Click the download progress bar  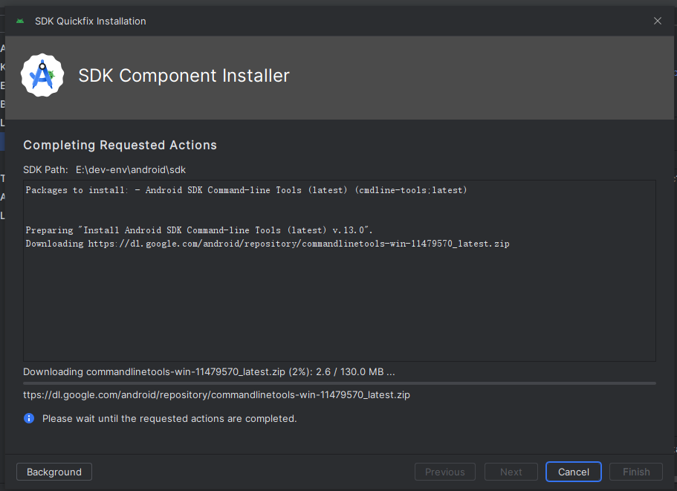[340, 383]
